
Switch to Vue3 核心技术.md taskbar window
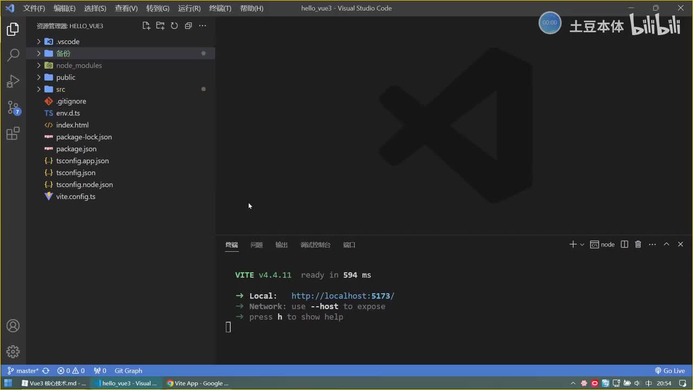tap(54, 383)
